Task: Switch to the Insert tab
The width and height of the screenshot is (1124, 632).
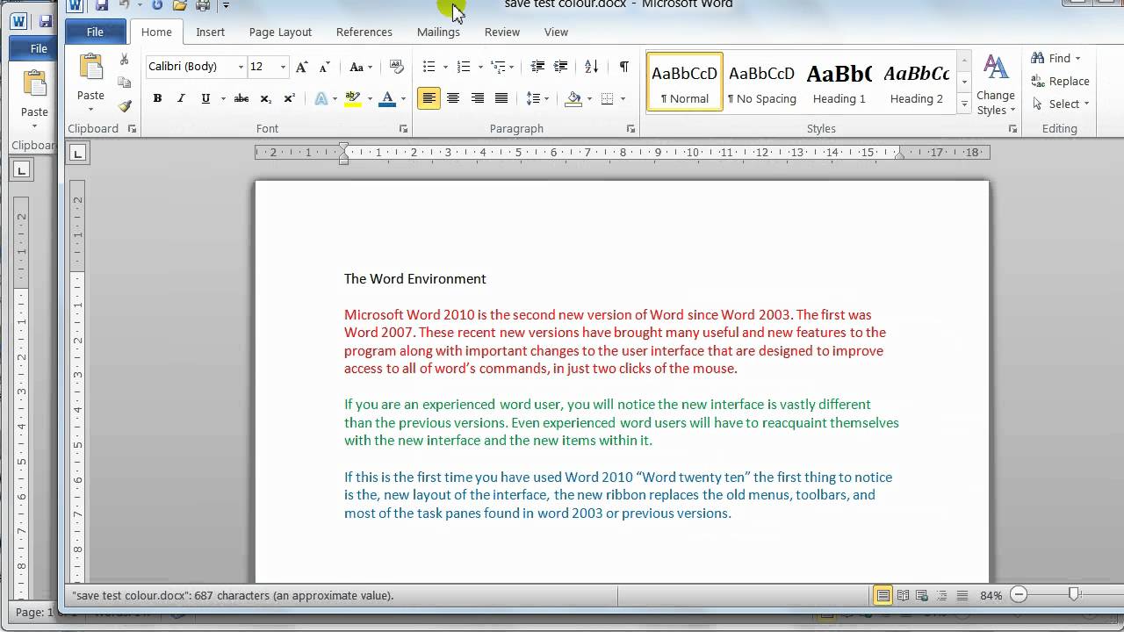Action: 210,32
